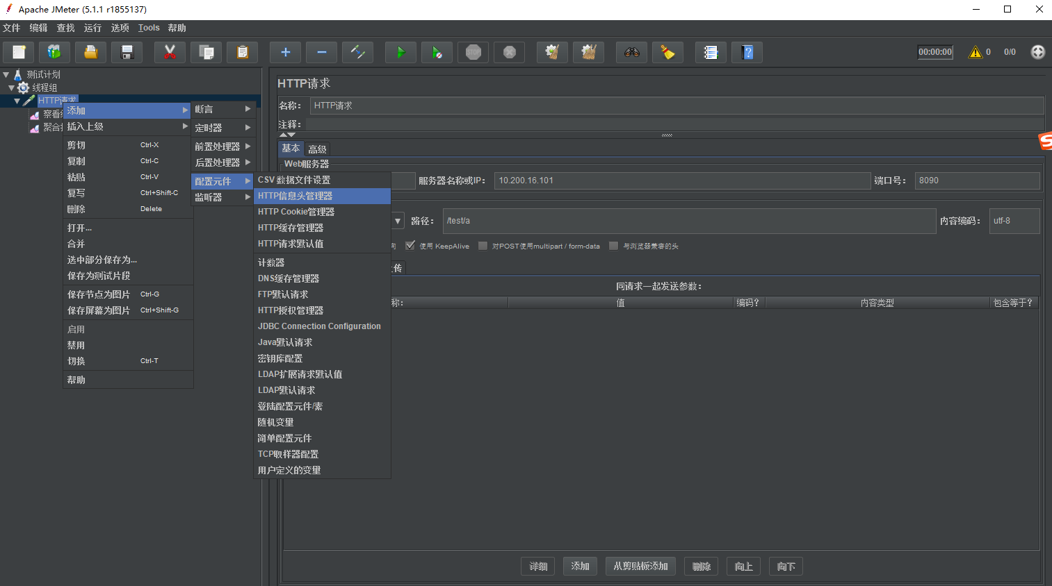Select the test plan flask icon
Viewport: 1052px width, 586px height.
[x=18, y=74]
